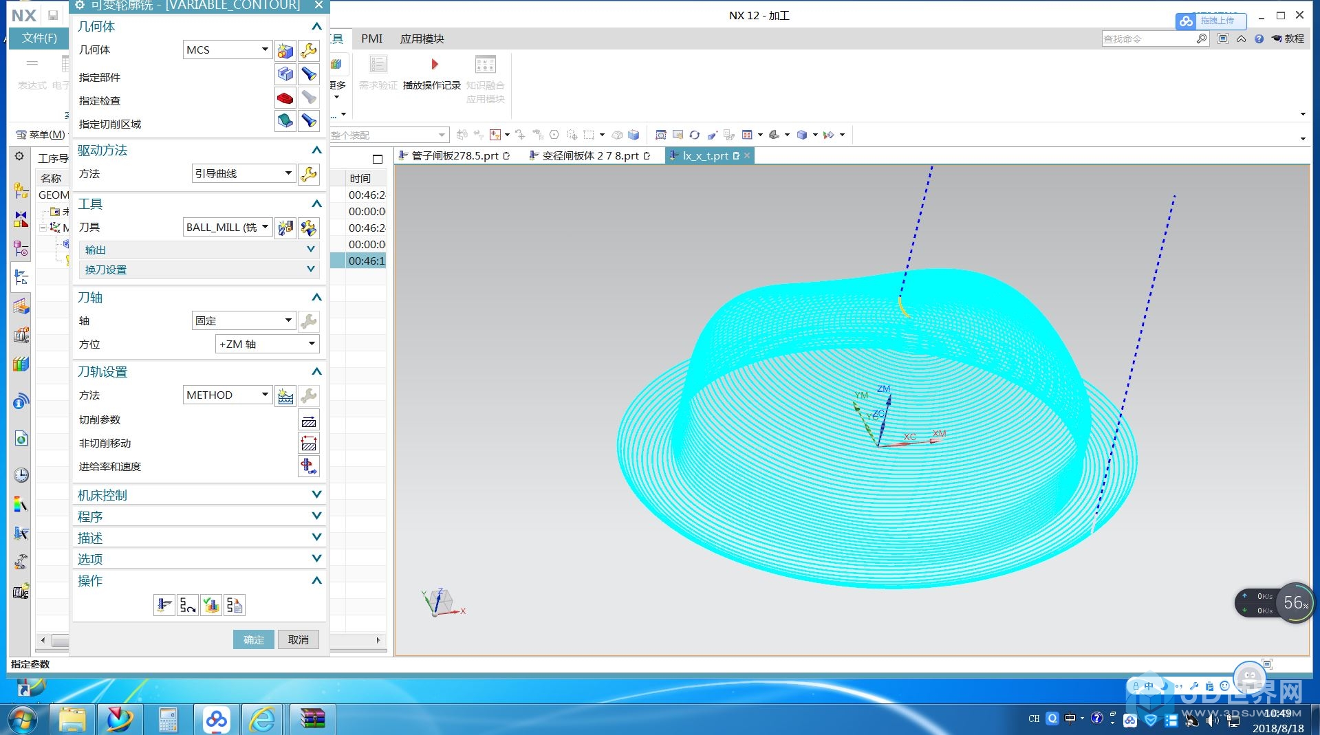Switch to the 变径闸板体 2 7 8.prt tab
Viewport: 1320px width, 735px height.
click(589, 155)
